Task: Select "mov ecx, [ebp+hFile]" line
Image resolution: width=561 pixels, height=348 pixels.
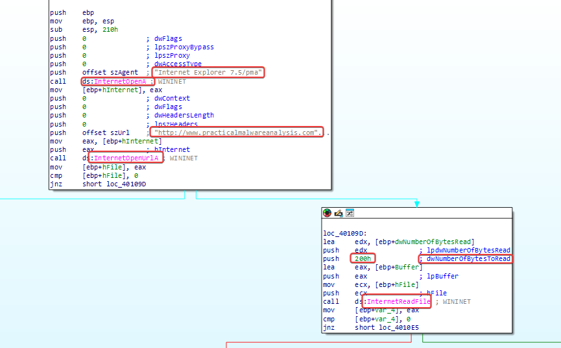Action: point(371,284)
